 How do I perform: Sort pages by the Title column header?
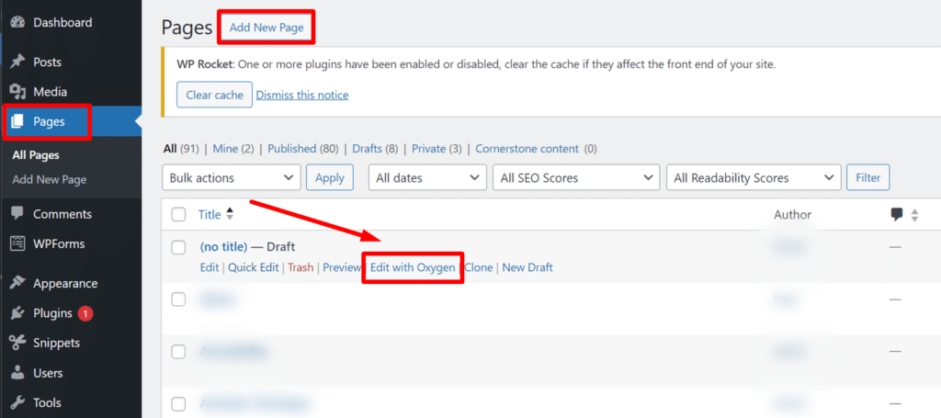click(x=210, y=214)
